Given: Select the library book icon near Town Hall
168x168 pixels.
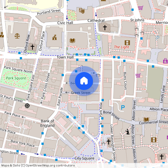Looking at the screenshot, I should coord(72,40).
